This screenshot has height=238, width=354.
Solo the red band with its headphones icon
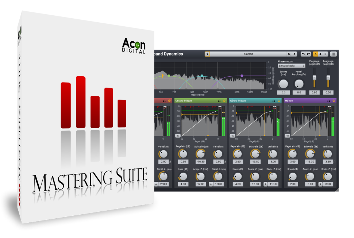click(164, 101)
